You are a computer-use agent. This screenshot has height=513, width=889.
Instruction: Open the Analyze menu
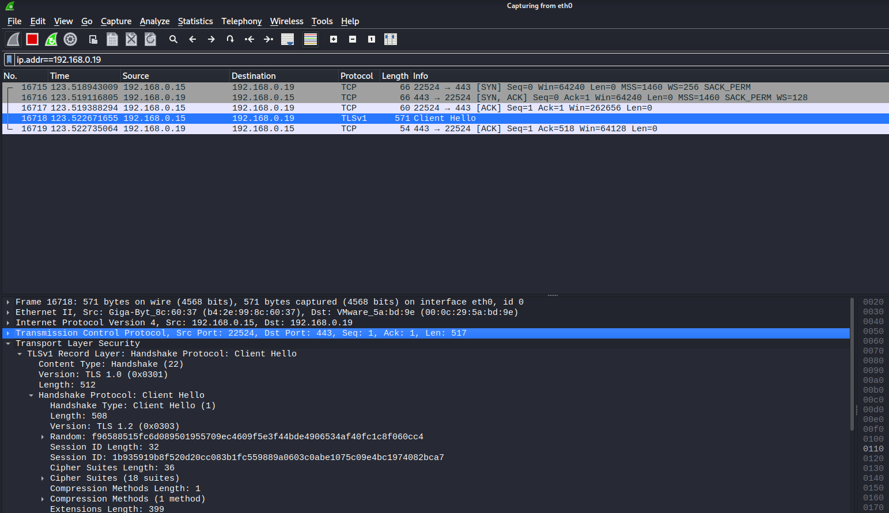tap(155, 21)
